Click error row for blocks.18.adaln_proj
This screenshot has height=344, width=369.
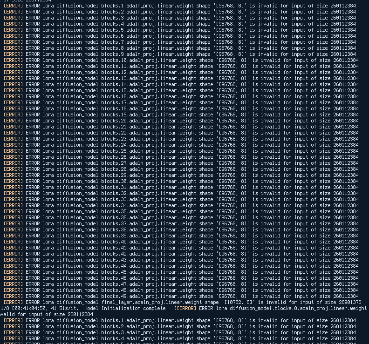pos(181,108)
